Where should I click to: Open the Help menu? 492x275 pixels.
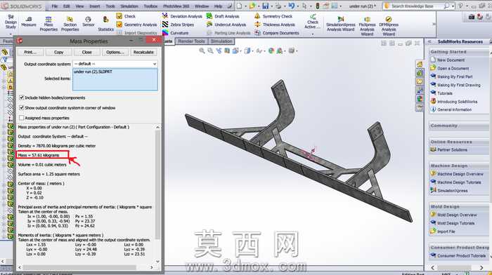tap(218, 6)
